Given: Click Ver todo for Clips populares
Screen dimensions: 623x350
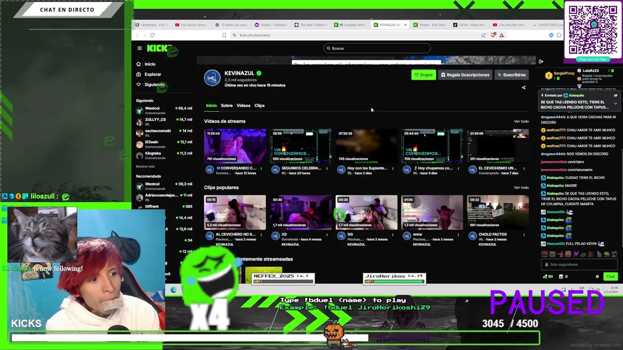Looking at the screenshot, I should pos(521,188).
